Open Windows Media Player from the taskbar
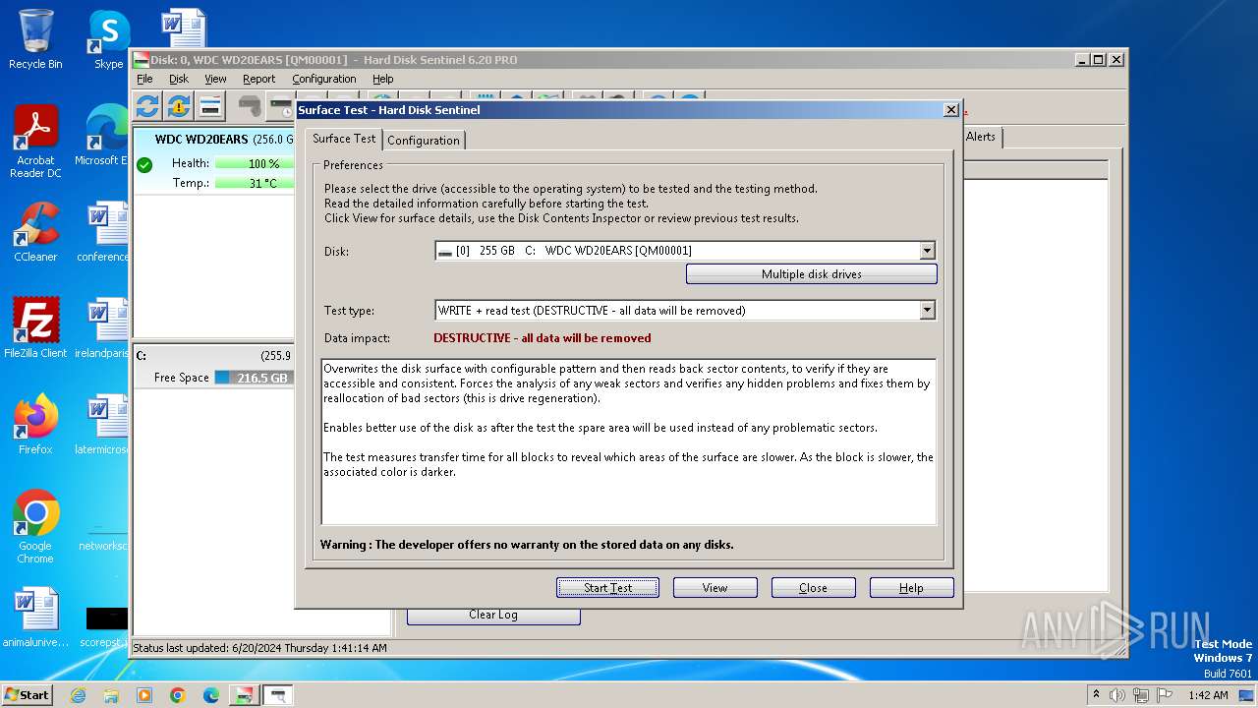The image size is (1258, 708). click(144, 695)
